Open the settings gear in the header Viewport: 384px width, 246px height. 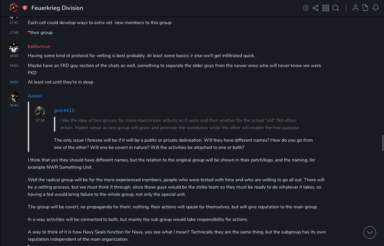tap(306, 8)
